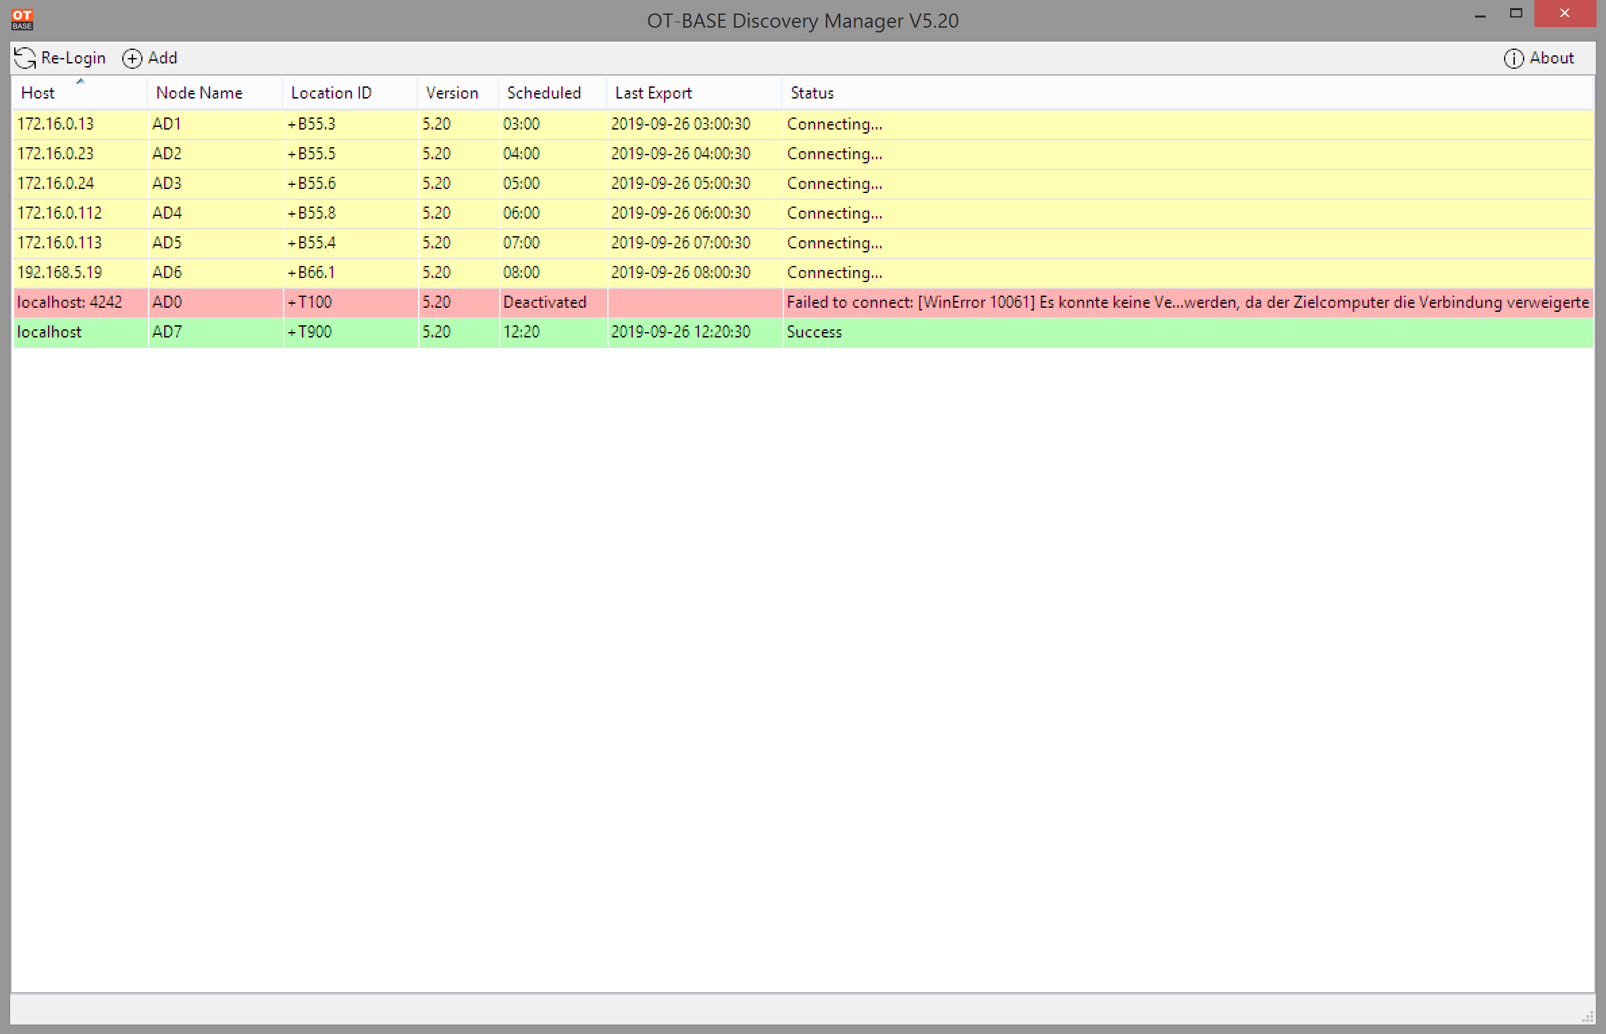
Task: Sort by the Last Export column header
Action: [694, 92]
